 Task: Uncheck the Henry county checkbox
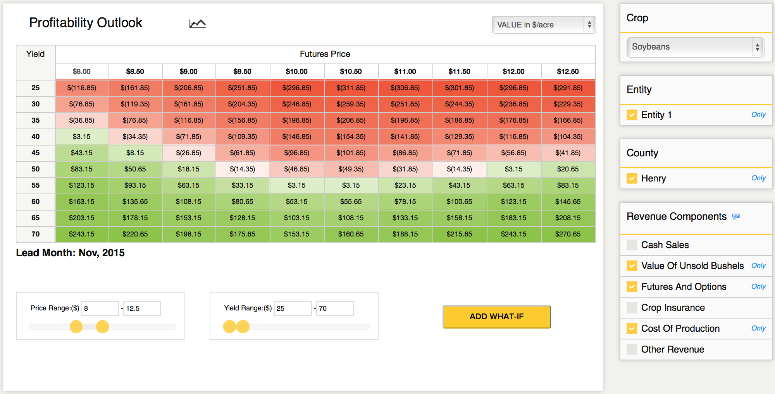point(632,178)
